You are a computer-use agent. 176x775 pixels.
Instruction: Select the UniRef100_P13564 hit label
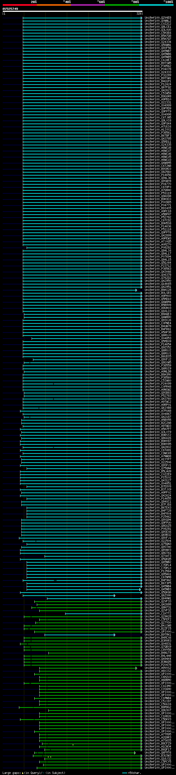tap(158, 571)
